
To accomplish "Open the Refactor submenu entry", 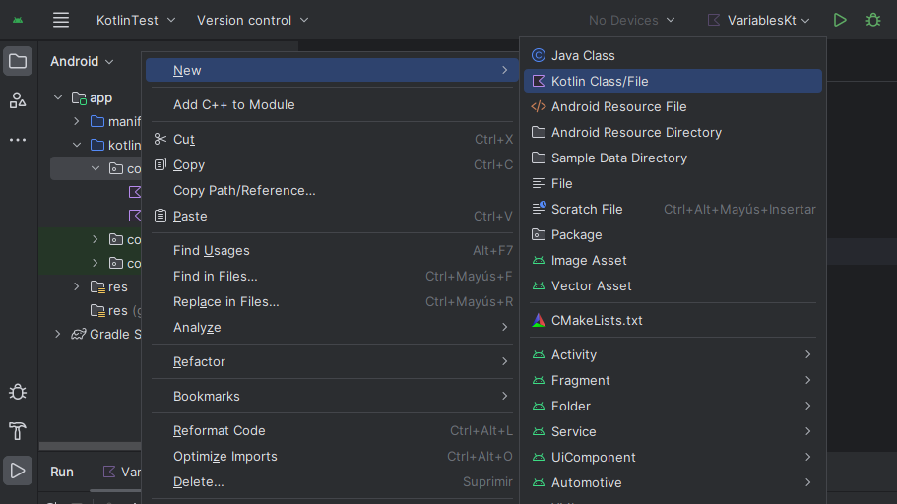I will 200,361.
